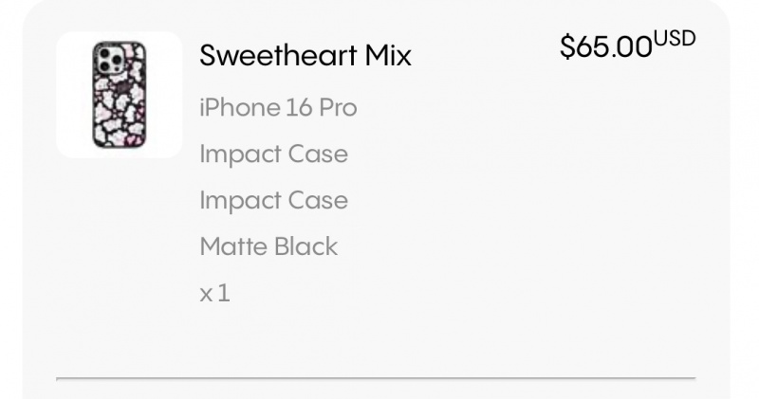
Task: Select the iPhone 16 Pro device text
Action: [278, 107]
